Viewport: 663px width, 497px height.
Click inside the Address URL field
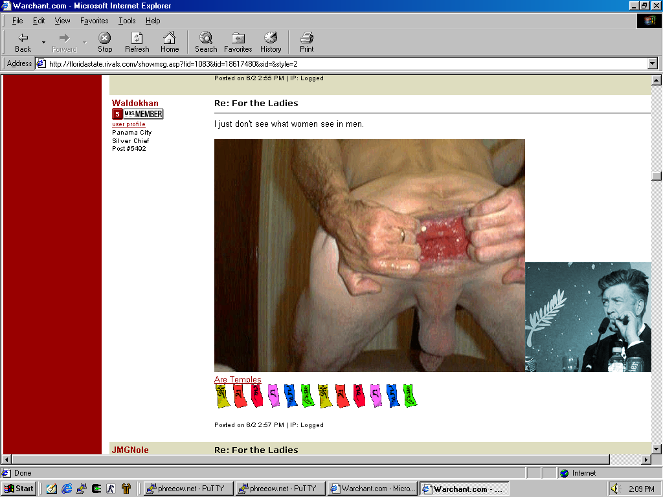coord(343,63)
